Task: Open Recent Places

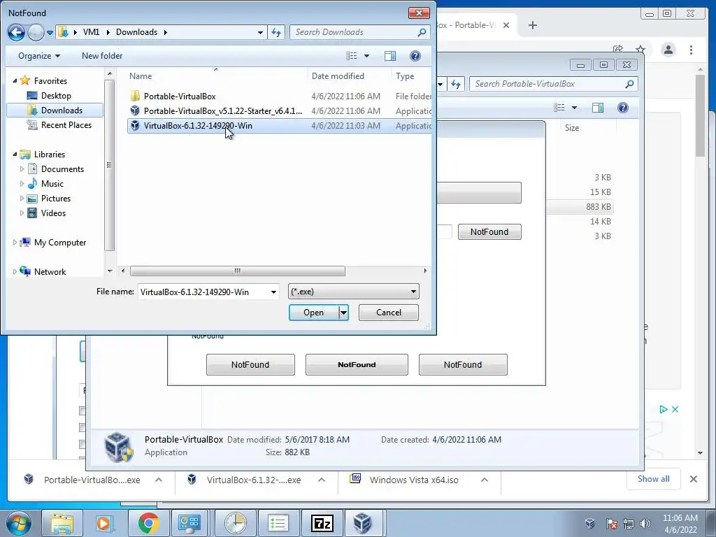Action: point(66,124)
